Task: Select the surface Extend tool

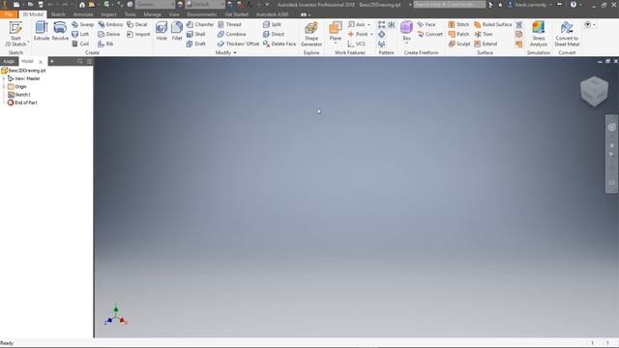Action: coord(486,43)
